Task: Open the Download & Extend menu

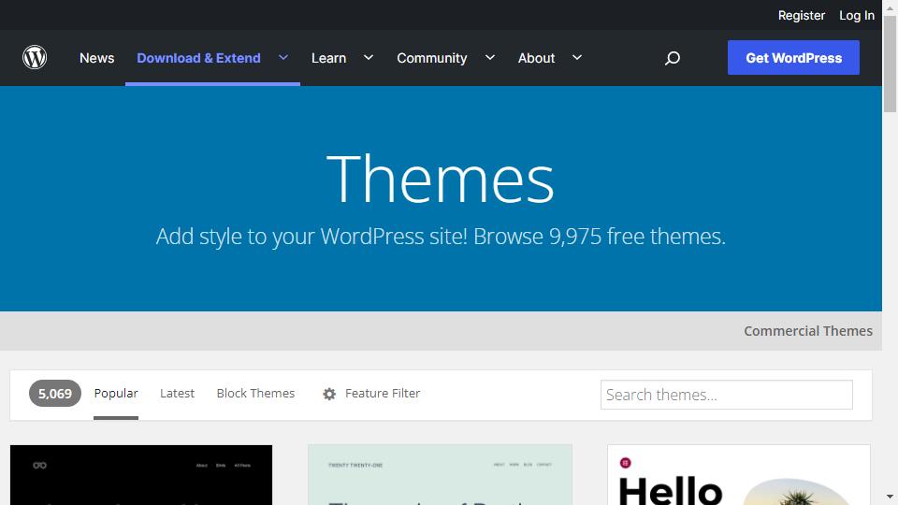Action: (198, 58)
